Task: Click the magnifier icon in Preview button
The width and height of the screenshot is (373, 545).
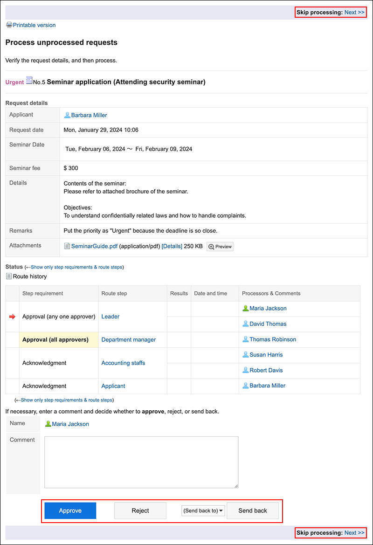Action: [211, 247]
